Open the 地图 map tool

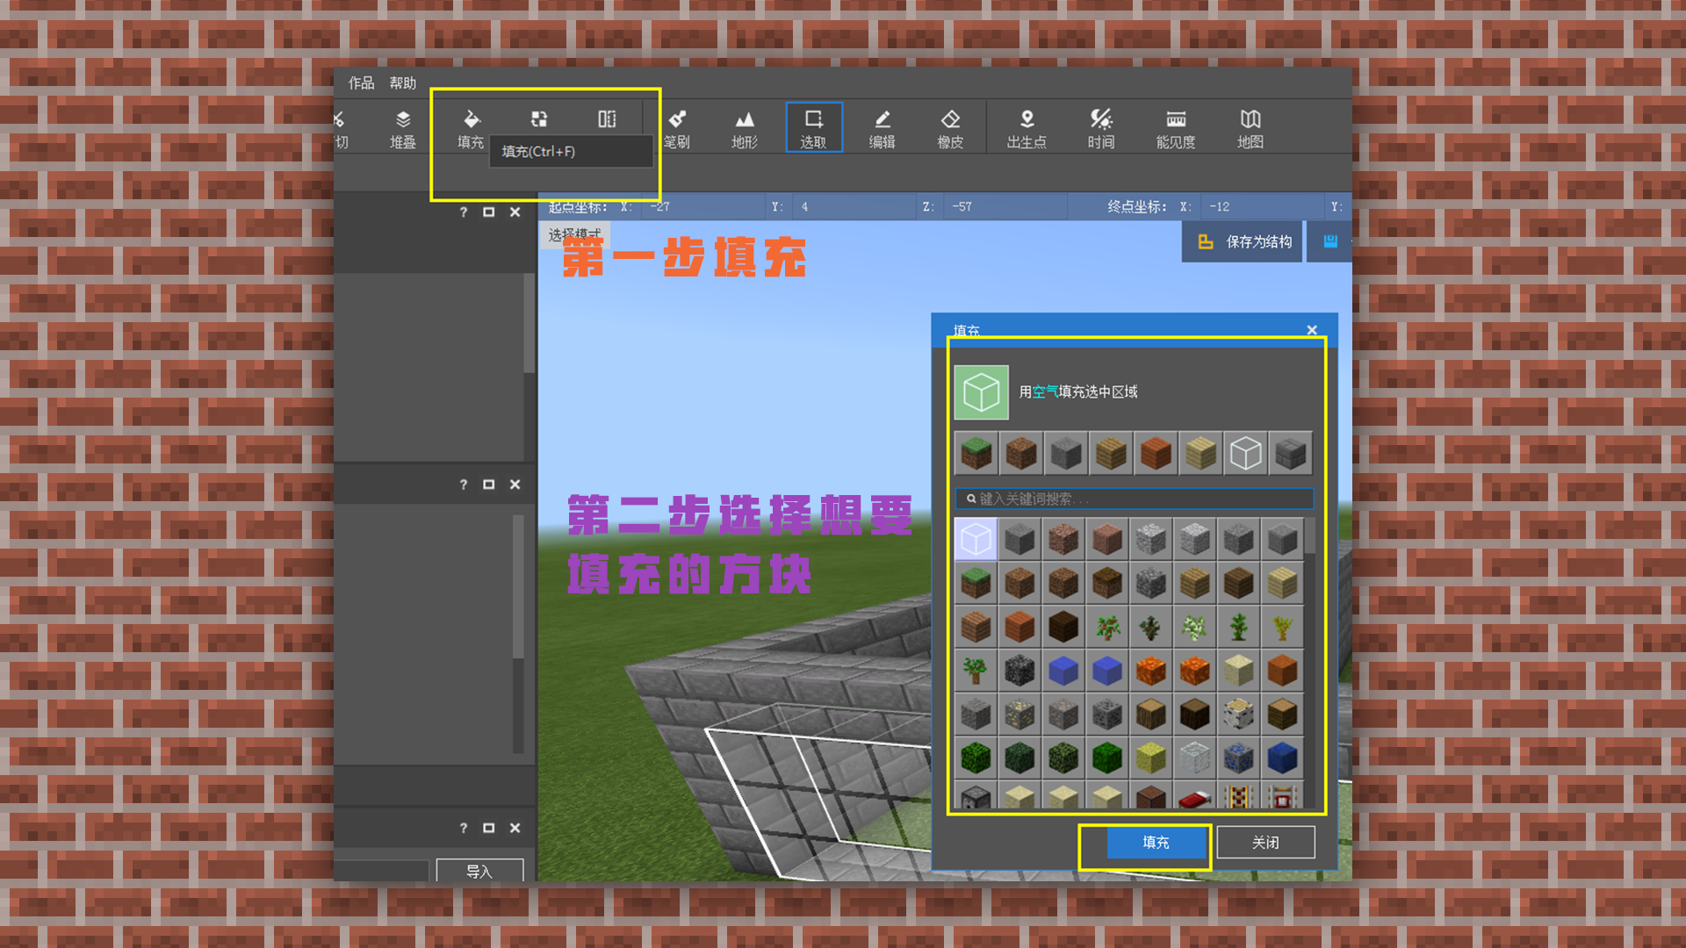[x=1250, y=128]
